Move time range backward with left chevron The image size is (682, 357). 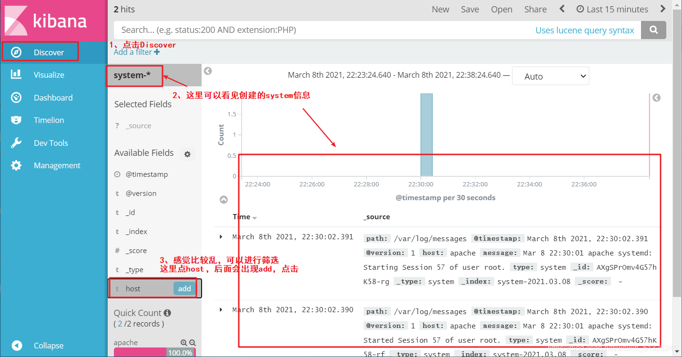[x=562, y=9]
